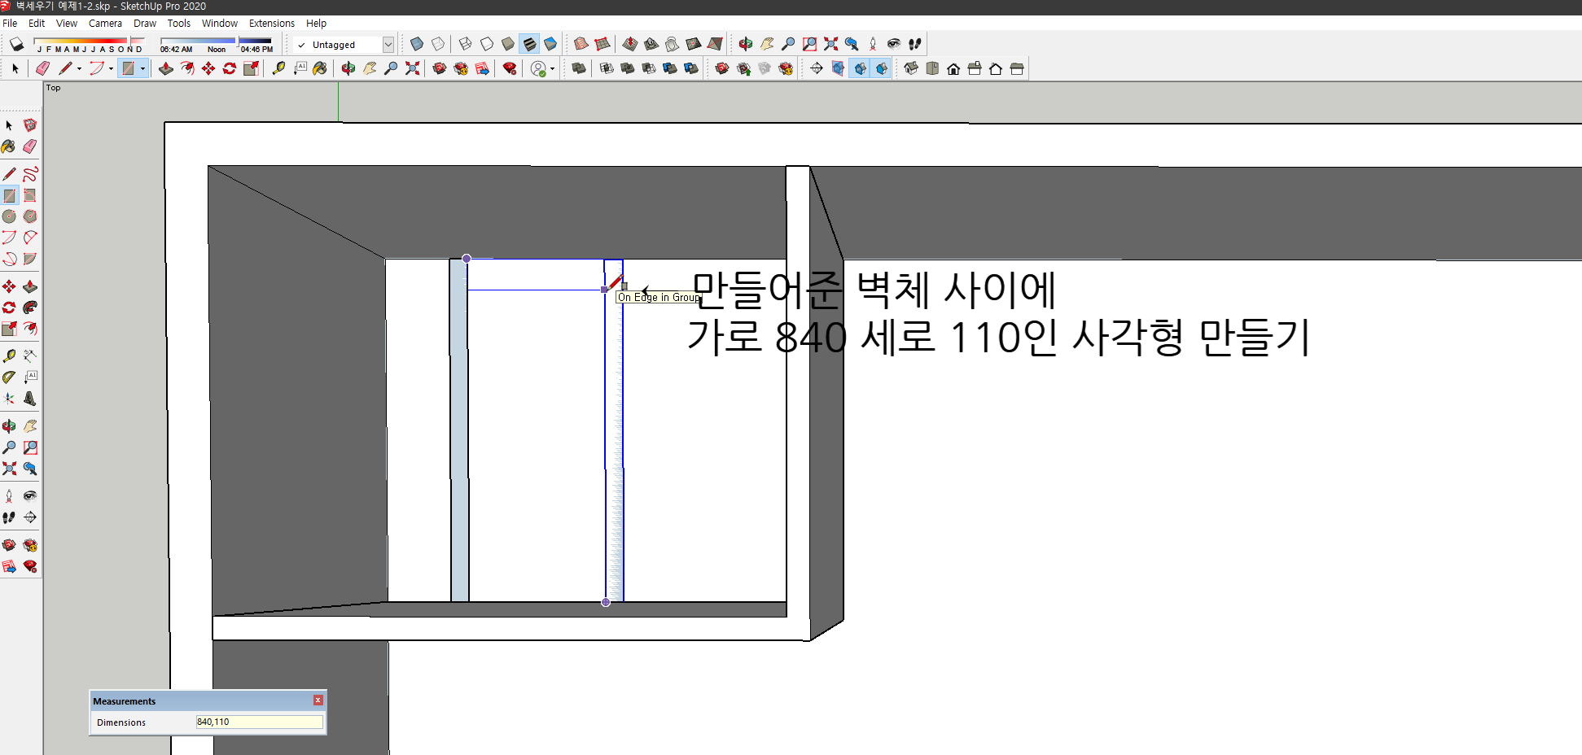
Task: Toggle Monochrome face style
Action: 550,44
